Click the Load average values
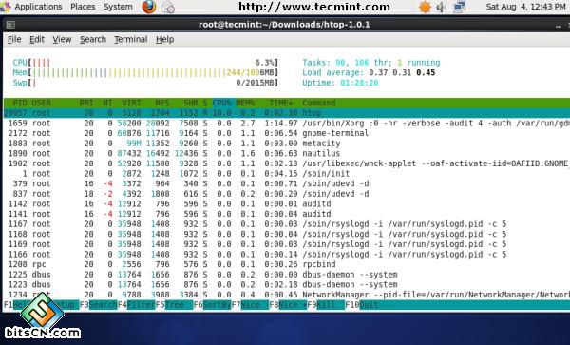Viewport: 570px width, 345px height. pyautogui.click(x=402, y=73)
